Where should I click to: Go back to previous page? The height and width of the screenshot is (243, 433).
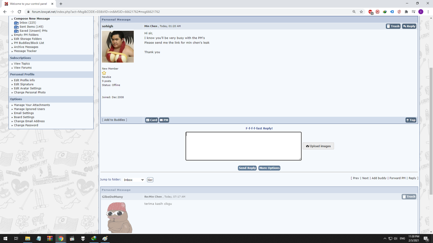(x=5, y=12)
